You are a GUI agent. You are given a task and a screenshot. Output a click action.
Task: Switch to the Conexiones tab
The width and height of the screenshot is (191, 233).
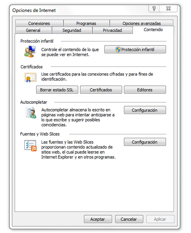point(39,23)
